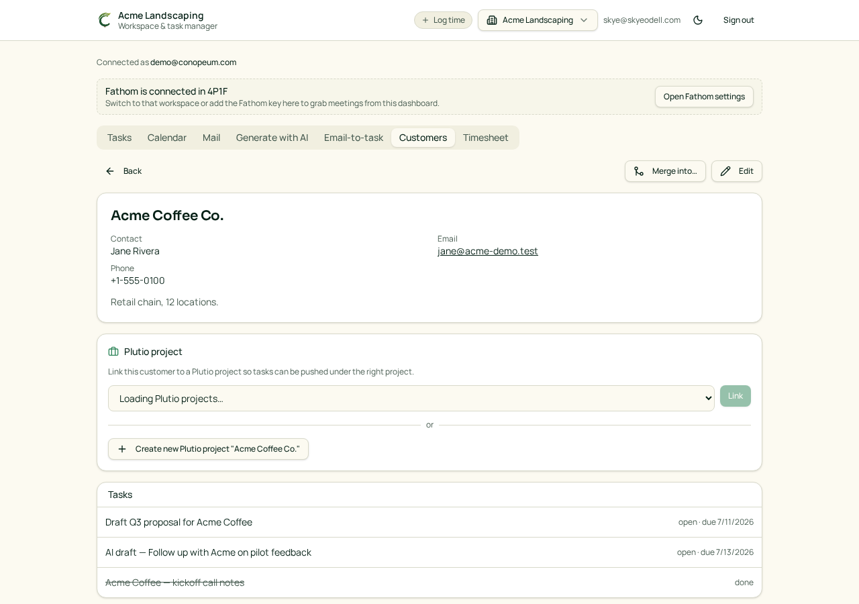Click status open · due 7/11/2026
Image resolution: width=859 pixels, height=604 pixels.
(716, 522)
